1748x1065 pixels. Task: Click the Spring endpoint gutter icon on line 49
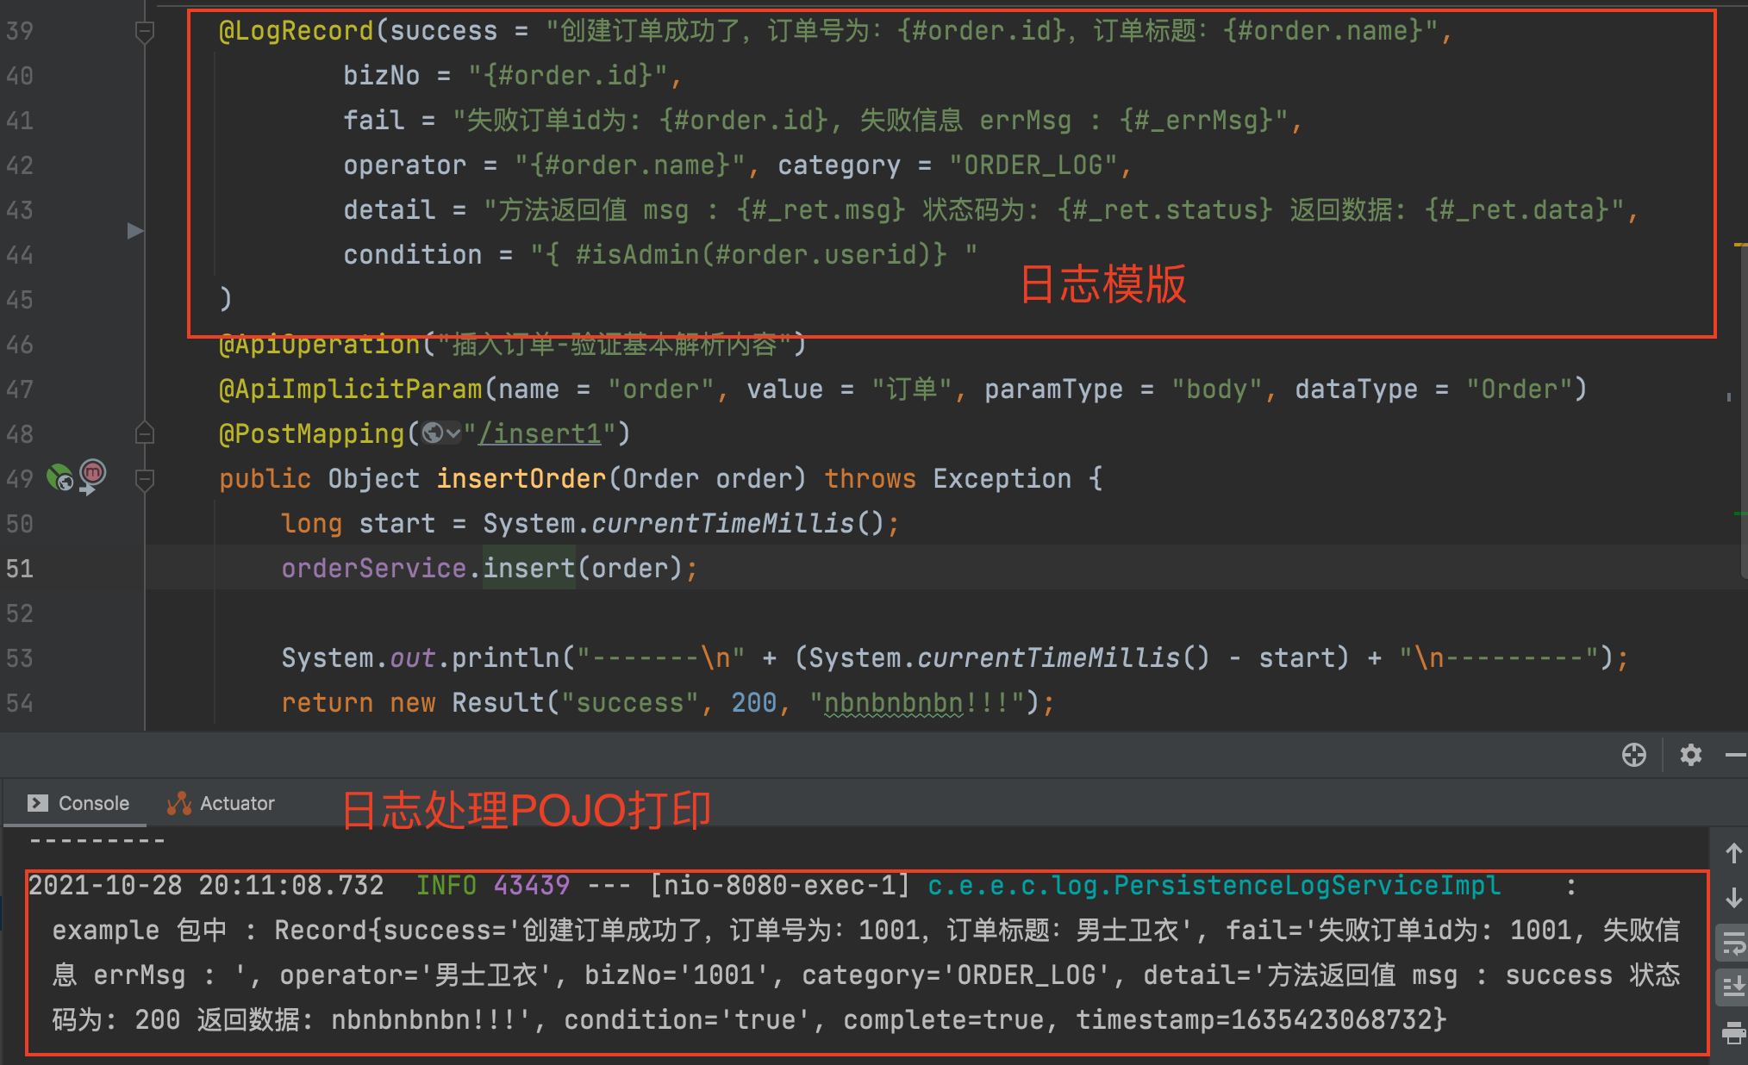tap(59, 476)
